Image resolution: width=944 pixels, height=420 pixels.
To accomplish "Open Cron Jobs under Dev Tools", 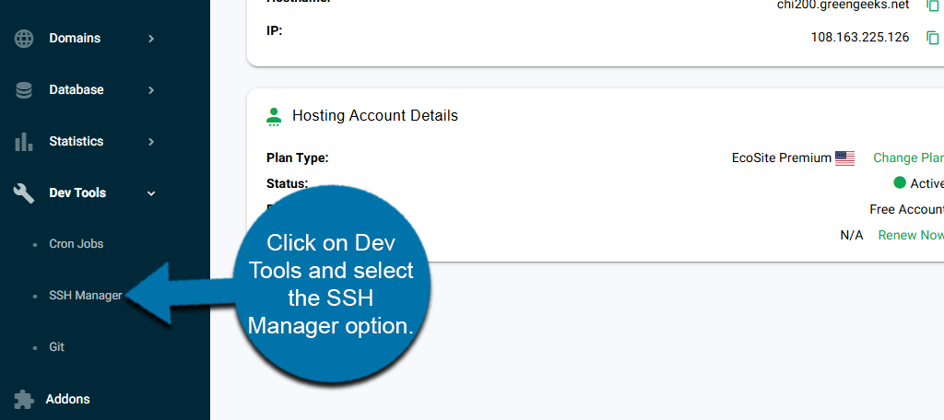I will [76, 244].
